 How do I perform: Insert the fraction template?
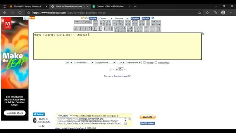pos(80,29)
